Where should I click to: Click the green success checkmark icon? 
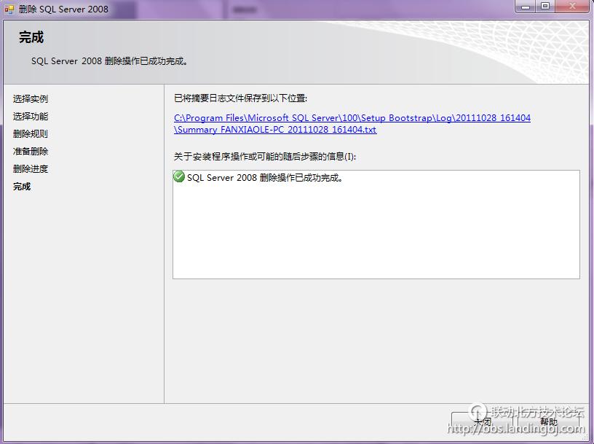178,177
